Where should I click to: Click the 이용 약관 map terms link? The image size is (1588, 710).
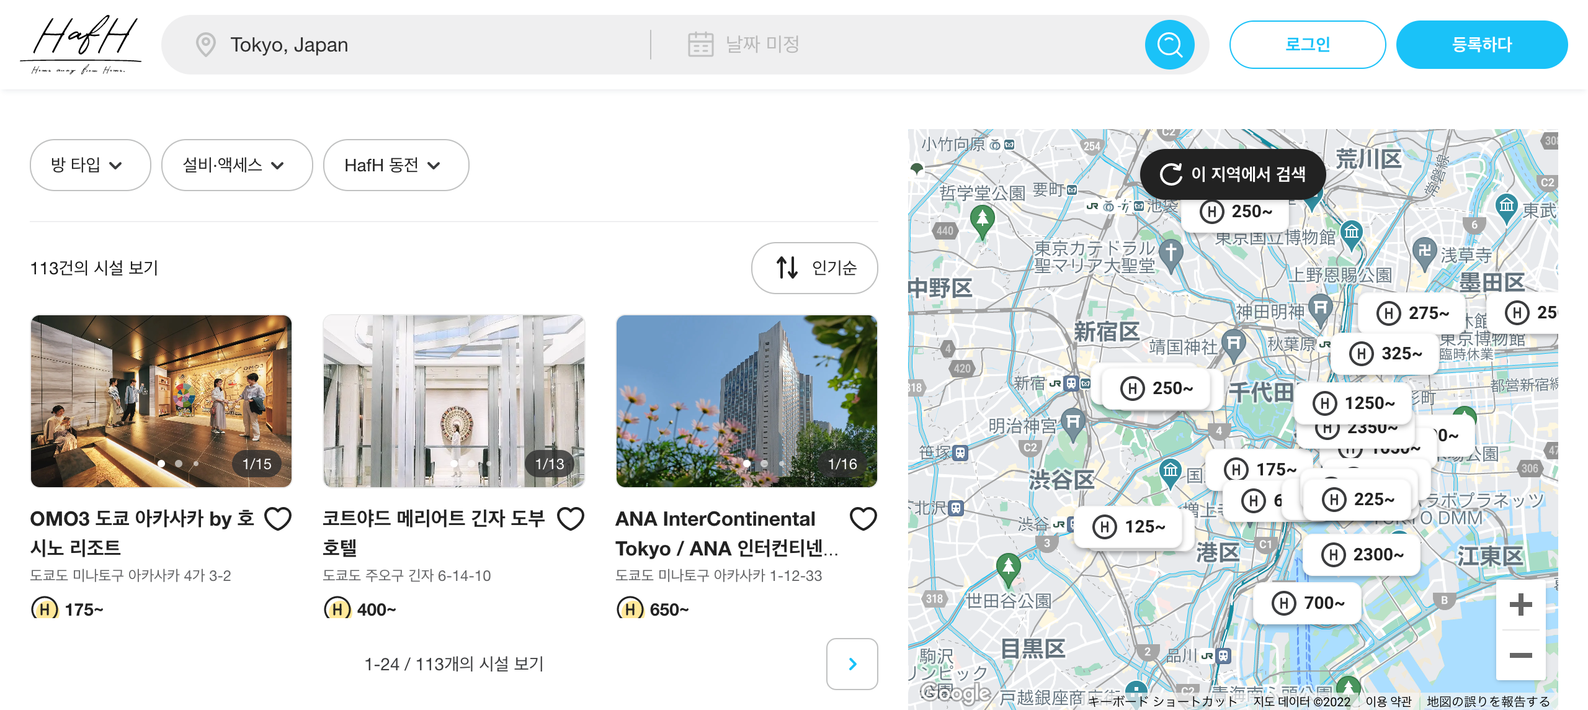coord(1388,701)
